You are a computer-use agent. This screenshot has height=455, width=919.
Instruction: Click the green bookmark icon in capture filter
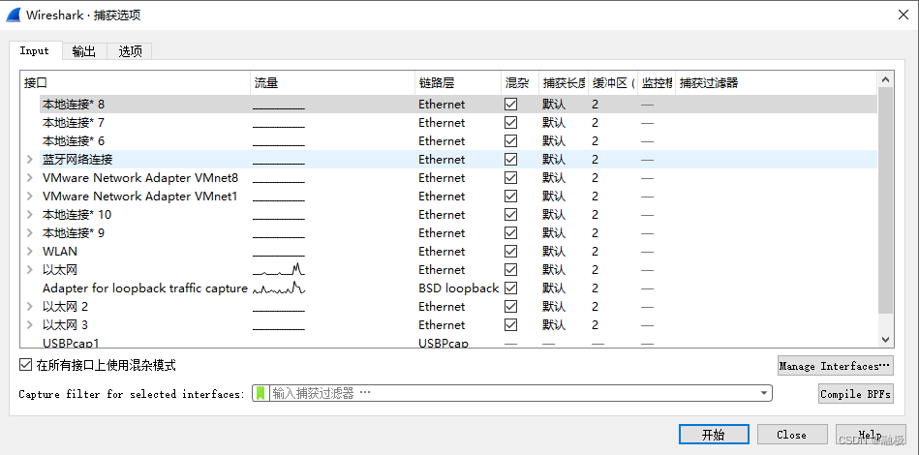260,393
